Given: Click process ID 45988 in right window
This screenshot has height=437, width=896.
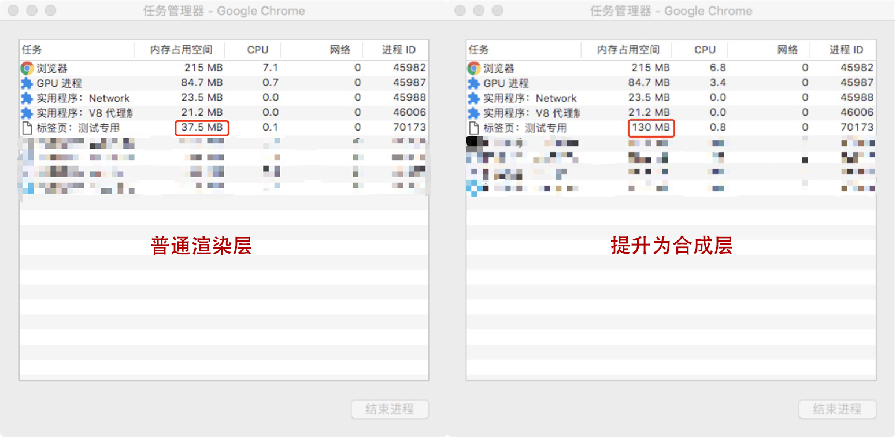Looking at the screenshot, I should click(x=857, y=97).
